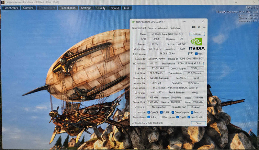Click the NVIDIA logo in GPU-Z
The width and height of the screenshot is (259, 150).
pyautogui.click(x=197, y=44)
